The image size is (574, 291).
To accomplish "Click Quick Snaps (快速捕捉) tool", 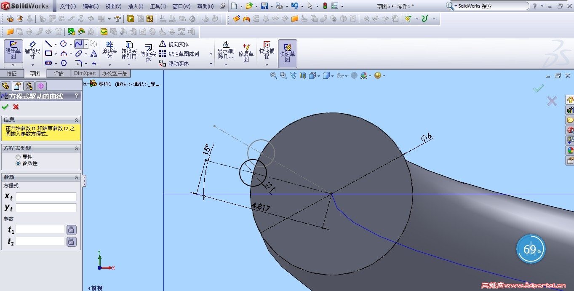I will coord(267,51).
